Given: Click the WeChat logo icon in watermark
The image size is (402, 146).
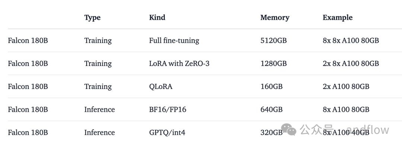Looking at the screenshot, I should [289, 129].
